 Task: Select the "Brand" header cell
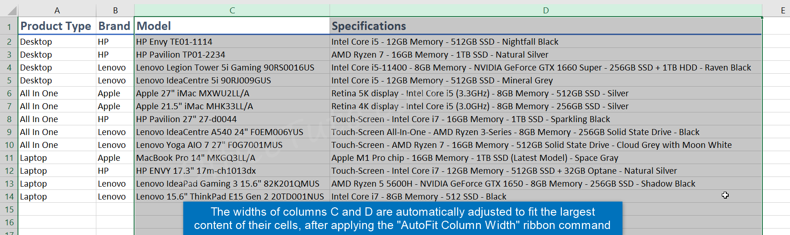pyautogui.click(x=114, y=26)
